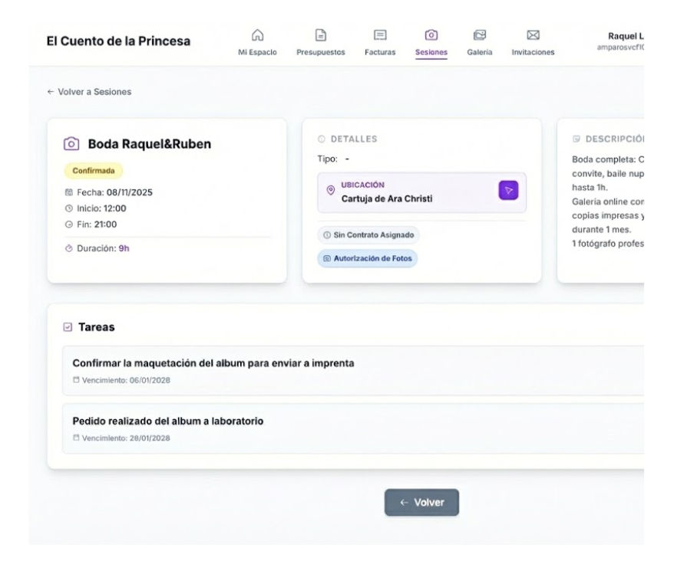
Task: Click the location pin icon in Ubicación
Action: tap(330, 191)
